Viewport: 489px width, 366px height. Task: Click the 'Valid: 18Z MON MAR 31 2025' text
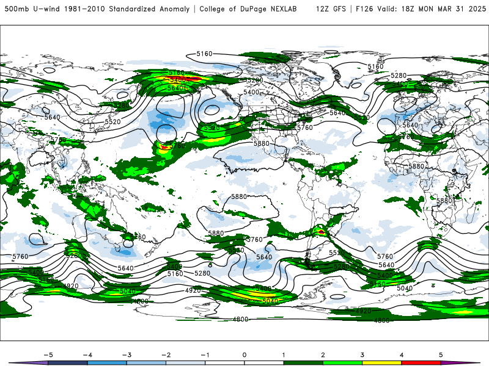point(432,9)
